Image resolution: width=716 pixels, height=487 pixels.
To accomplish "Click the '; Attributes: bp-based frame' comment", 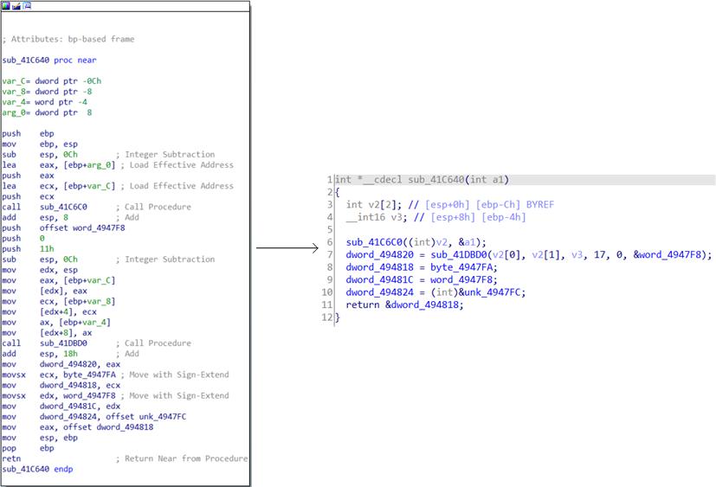I will pos(68,39).
